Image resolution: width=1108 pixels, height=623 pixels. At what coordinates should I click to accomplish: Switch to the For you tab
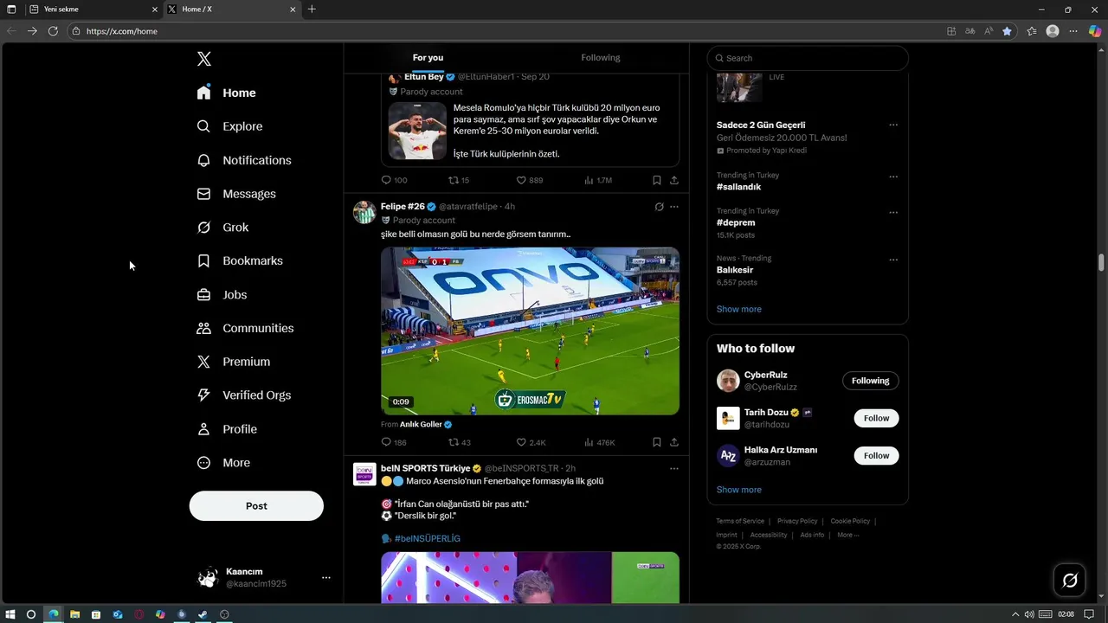click(428, 58)
